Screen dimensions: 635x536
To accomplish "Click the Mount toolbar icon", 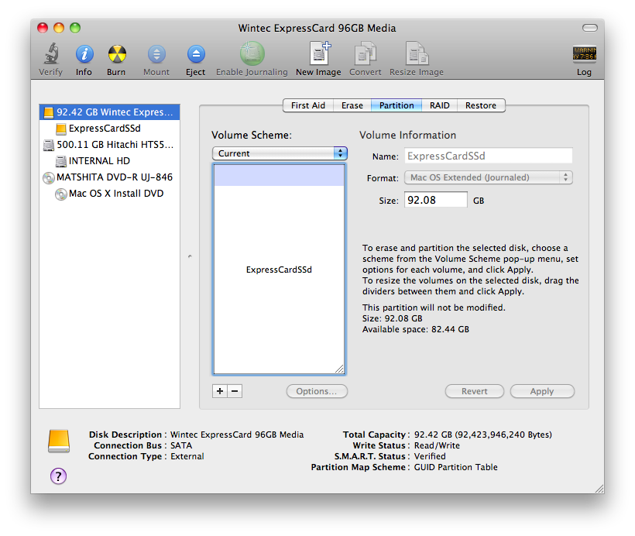I will click(x=156, y=54).
